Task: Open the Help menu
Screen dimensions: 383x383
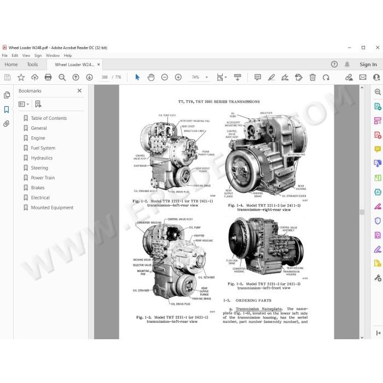Action: coord(68,55)
